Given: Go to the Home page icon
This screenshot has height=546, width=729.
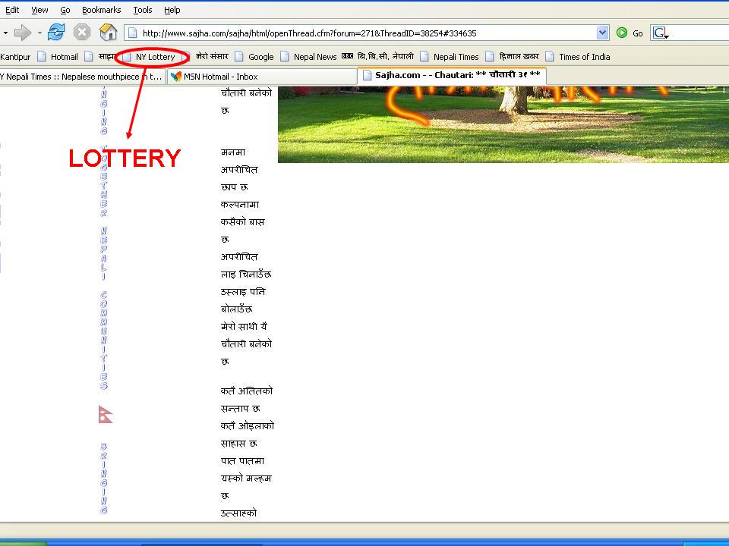Looking at the screenshot, I should [108, 33].
